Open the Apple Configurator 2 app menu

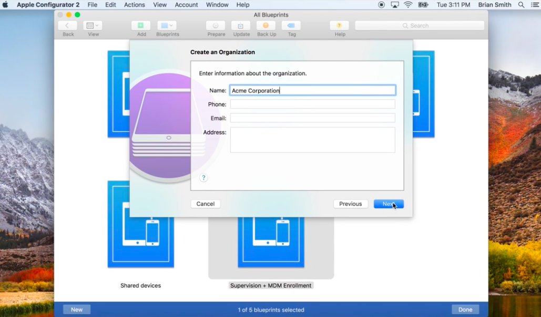point(48,5)
